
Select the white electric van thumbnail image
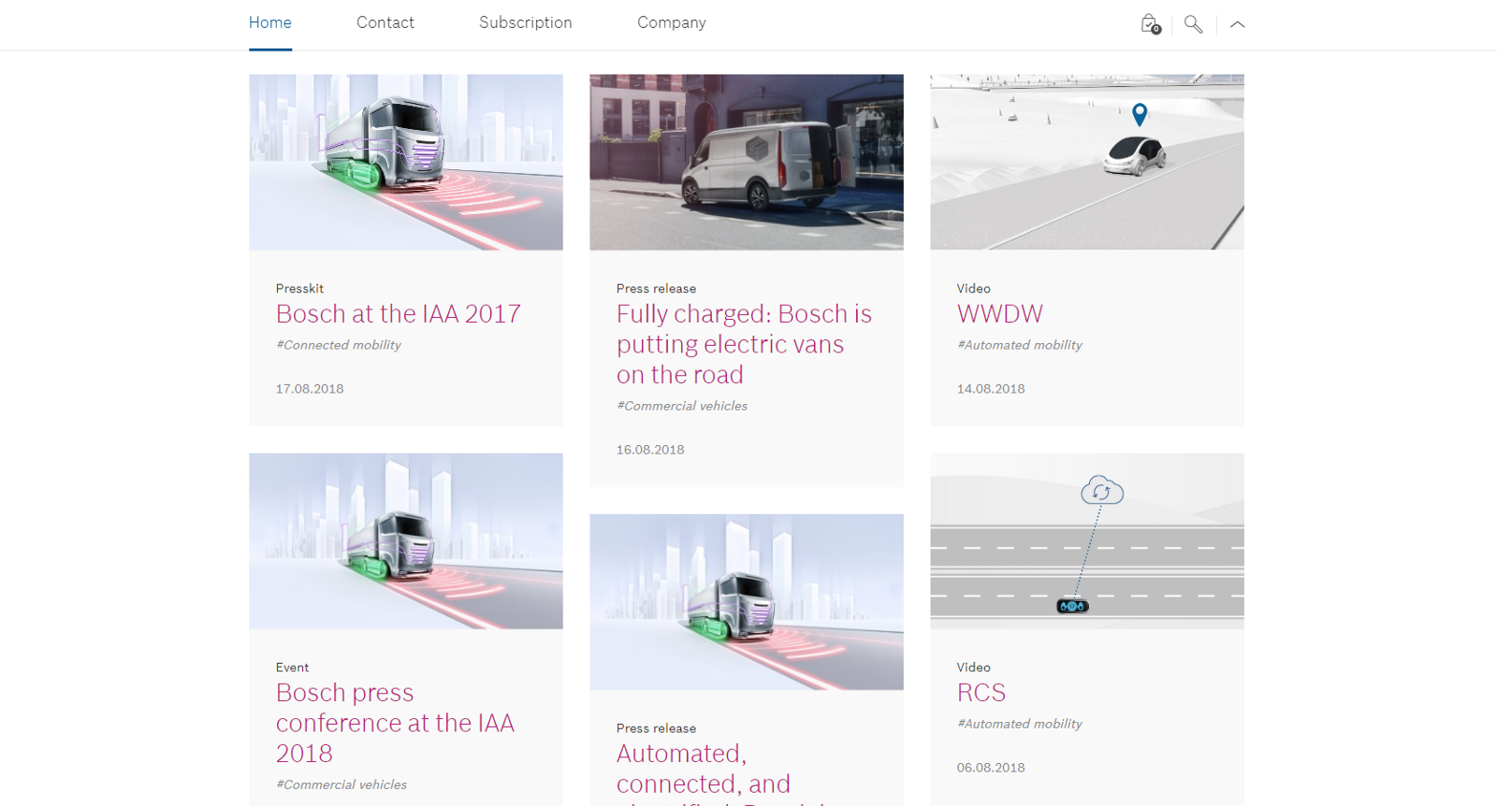tap(747, 163)
